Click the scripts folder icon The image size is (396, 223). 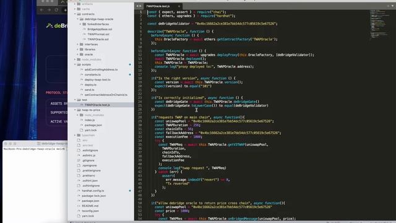tap(79, 64)
